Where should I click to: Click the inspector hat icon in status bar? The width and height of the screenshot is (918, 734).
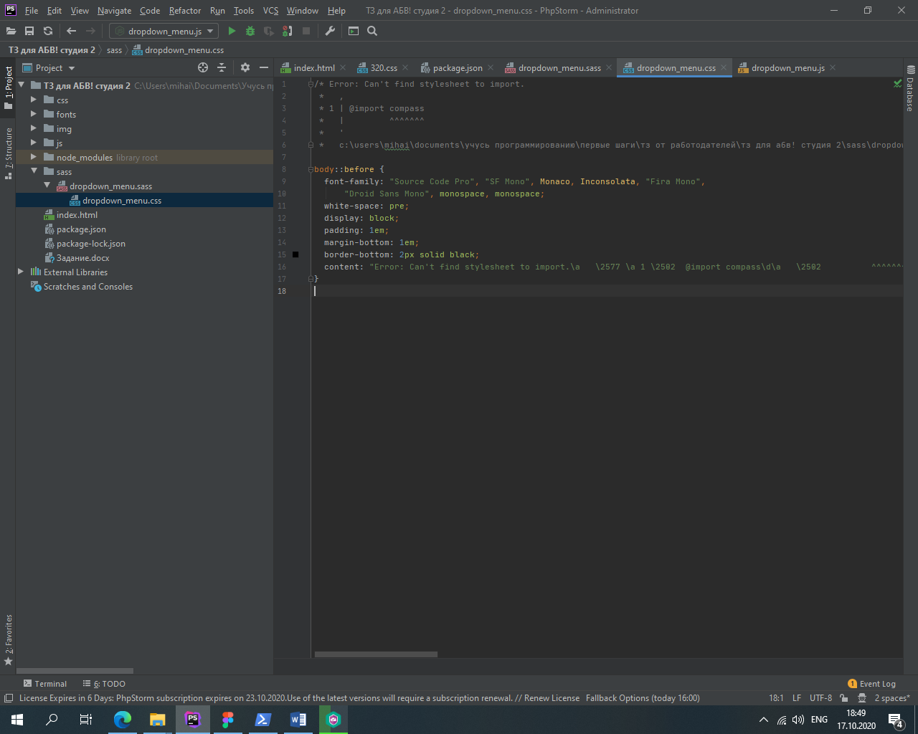coord(861,698)
